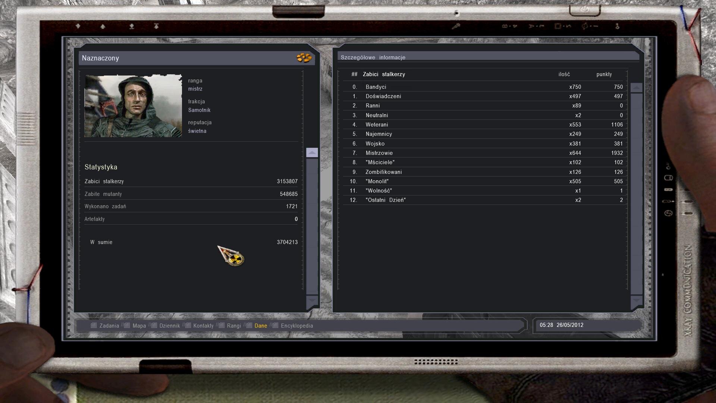The height and width of the screenshot is (403, 716).
Task: Click the back-arrow circle icon on right bezel
Action: click(668, 213)
